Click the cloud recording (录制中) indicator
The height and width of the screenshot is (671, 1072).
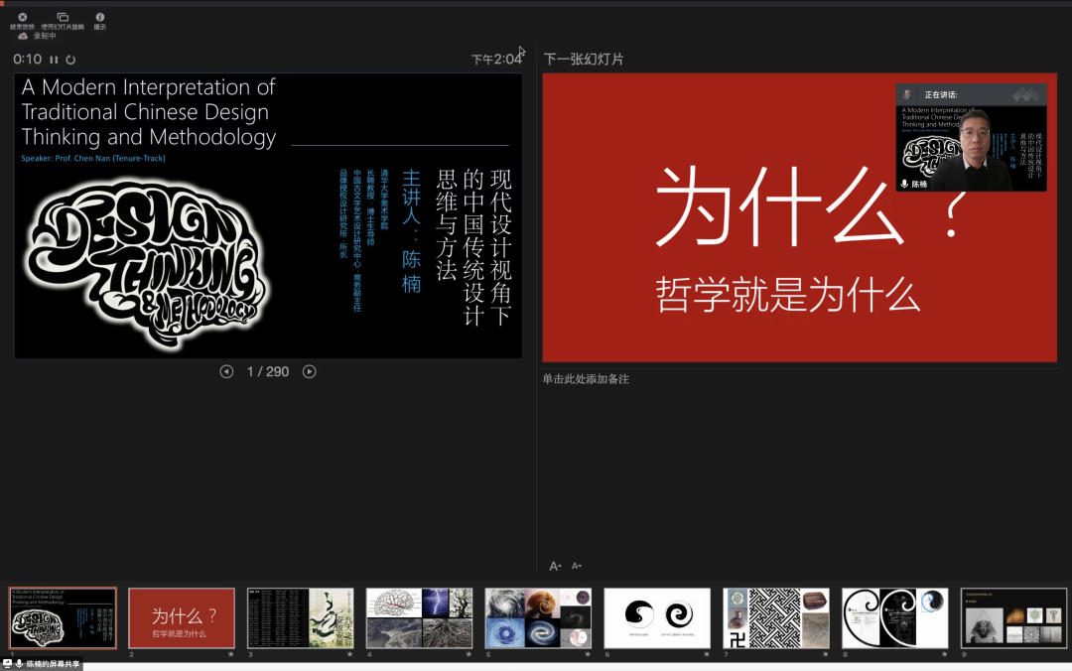[23, 36]
